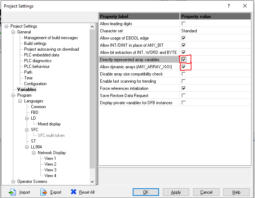Select View 1 under Network Display
This screenshot has height=198, width=255.
tap(50, 158)
